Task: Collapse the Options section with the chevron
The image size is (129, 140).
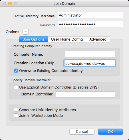Action: [x=25, y=32]
